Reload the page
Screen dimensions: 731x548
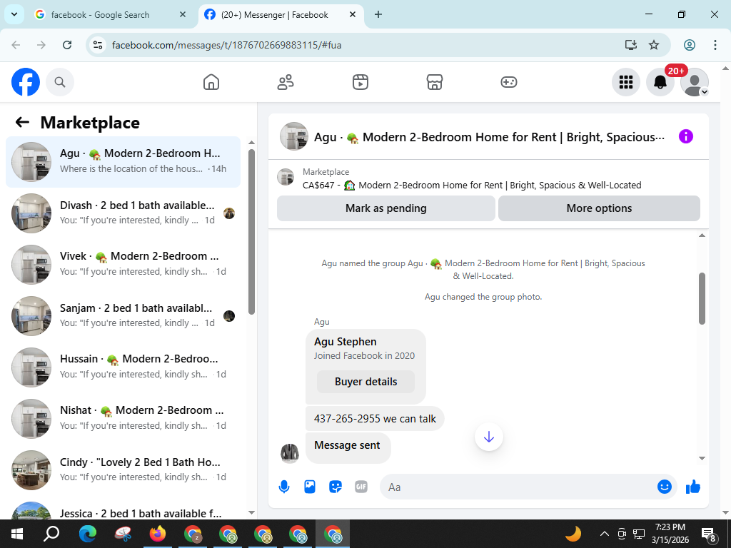coord(67,45)
